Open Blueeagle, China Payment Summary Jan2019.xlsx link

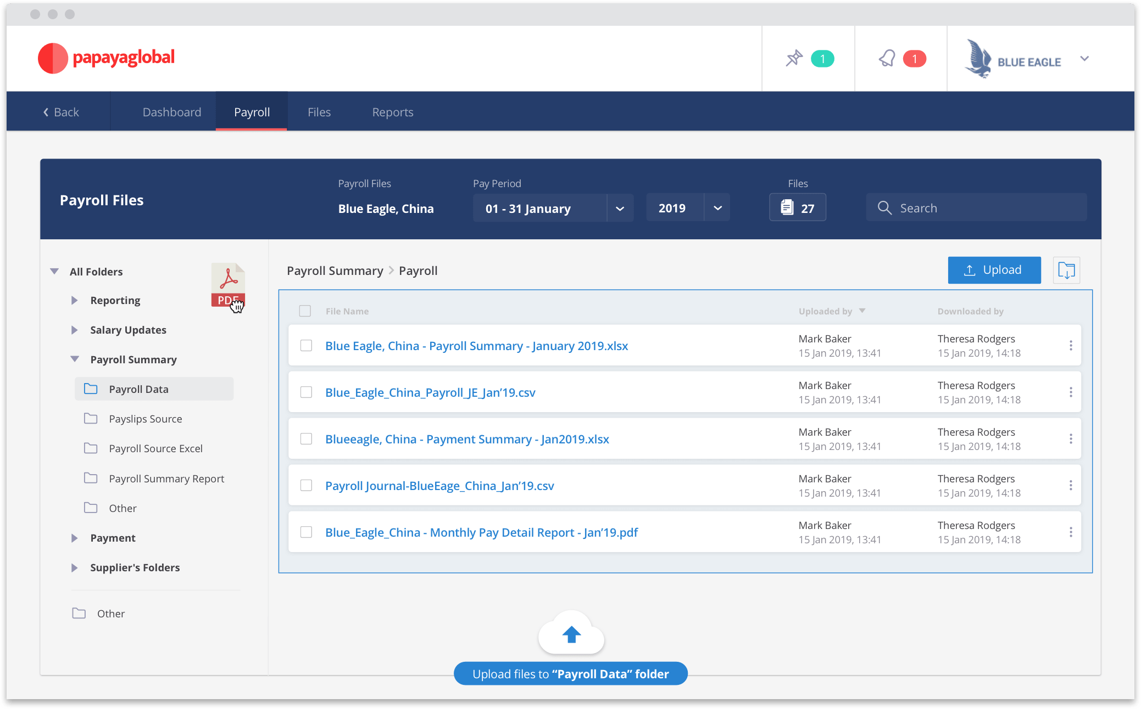point(466,439)
